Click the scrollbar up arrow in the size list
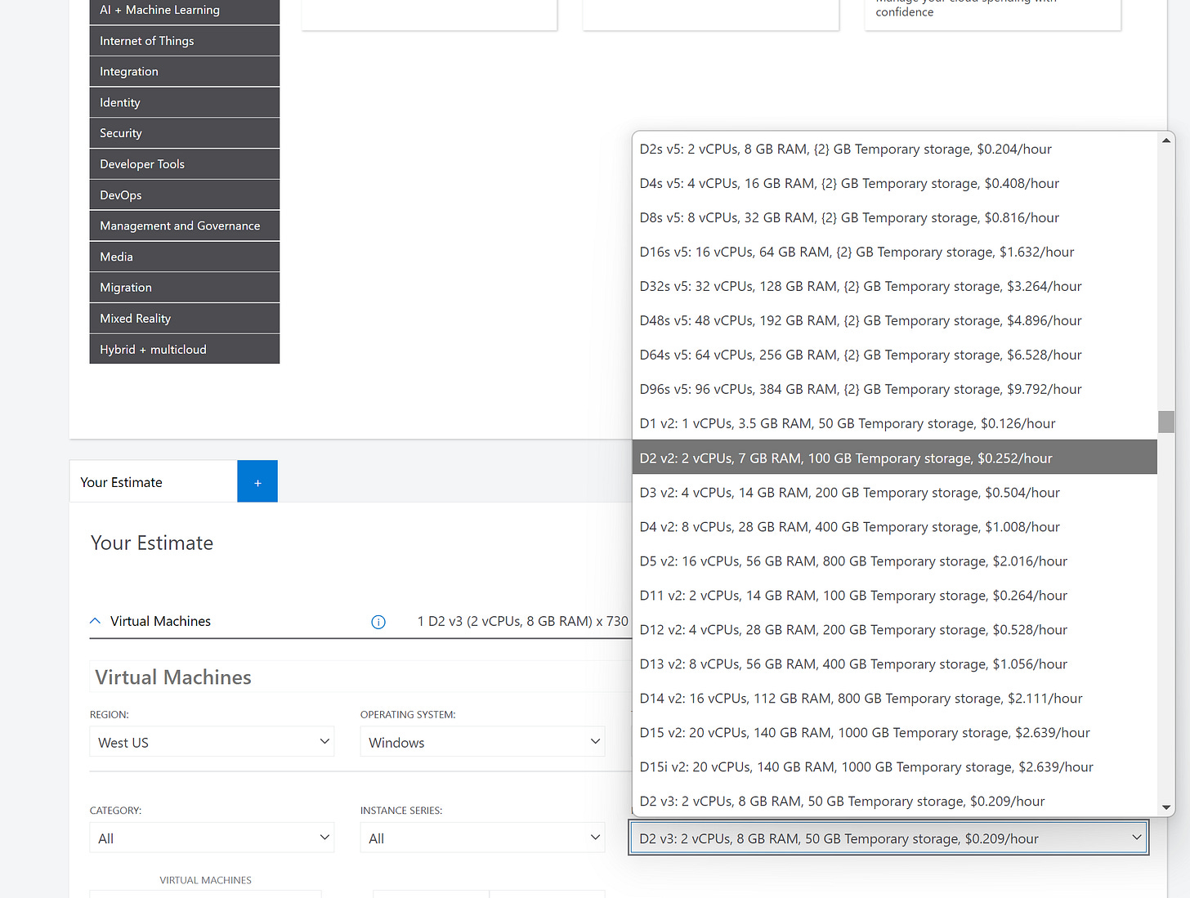The image size is (1190, 898). coord(1166,139)
